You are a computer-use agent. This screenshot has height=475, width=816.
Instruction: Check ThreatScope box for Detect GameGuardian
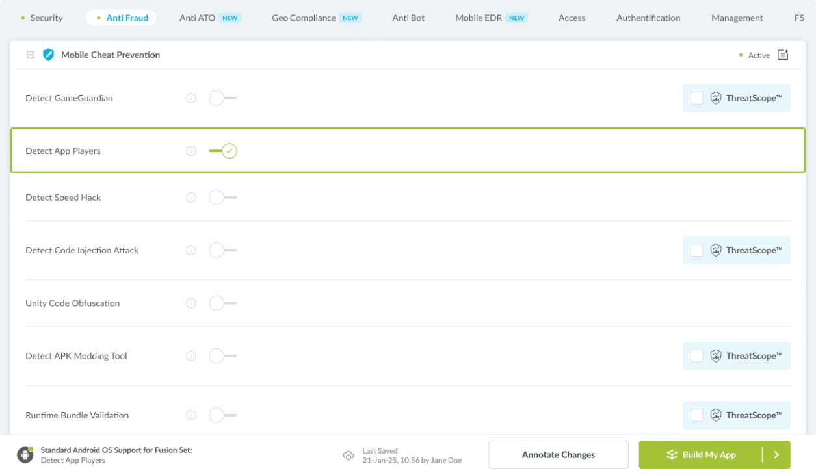click(696, 98)
